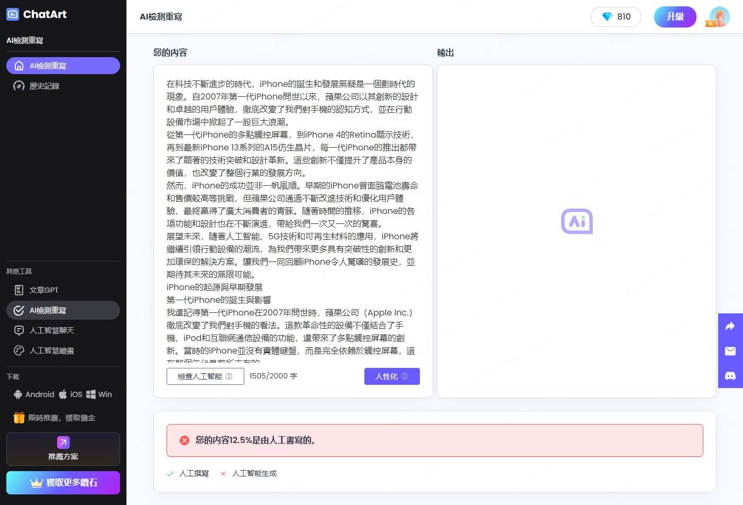Click the diamond 810 balance pill

coord(616,17)
